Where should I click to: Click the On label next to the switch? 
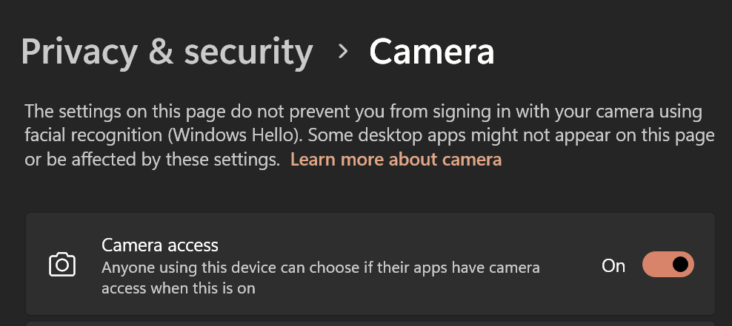[613, 265]
